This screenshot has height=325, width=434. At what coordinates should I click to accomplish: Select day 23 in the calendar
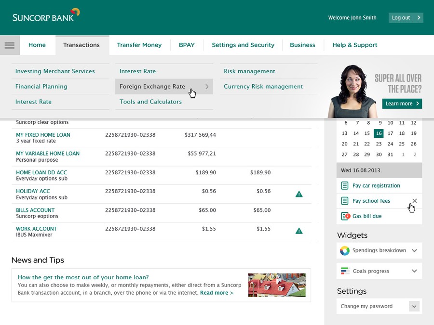pyautogui.click(x=379, y=144)
